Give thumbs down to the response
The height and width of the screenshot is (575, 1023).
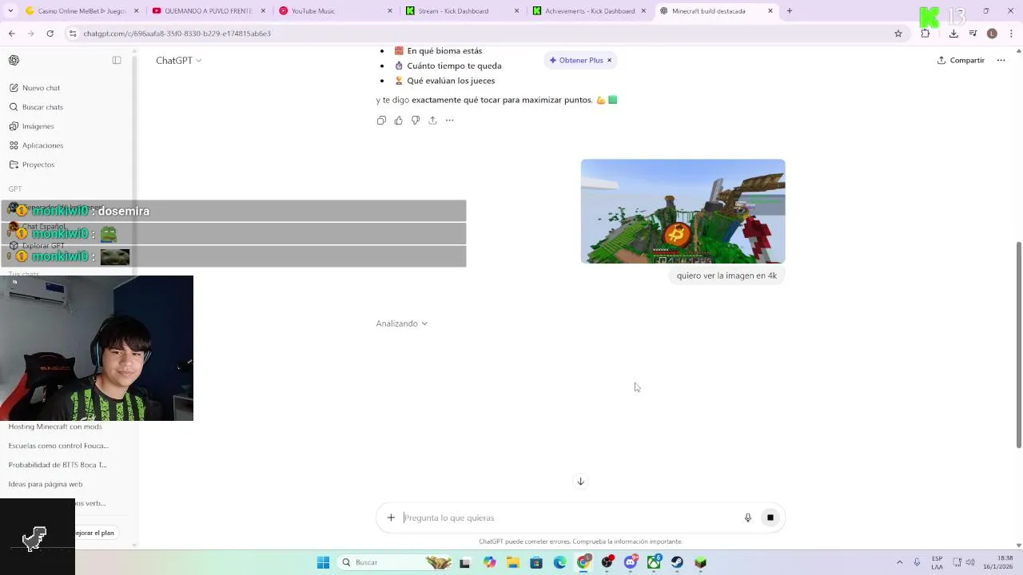[x=415, y=121]
